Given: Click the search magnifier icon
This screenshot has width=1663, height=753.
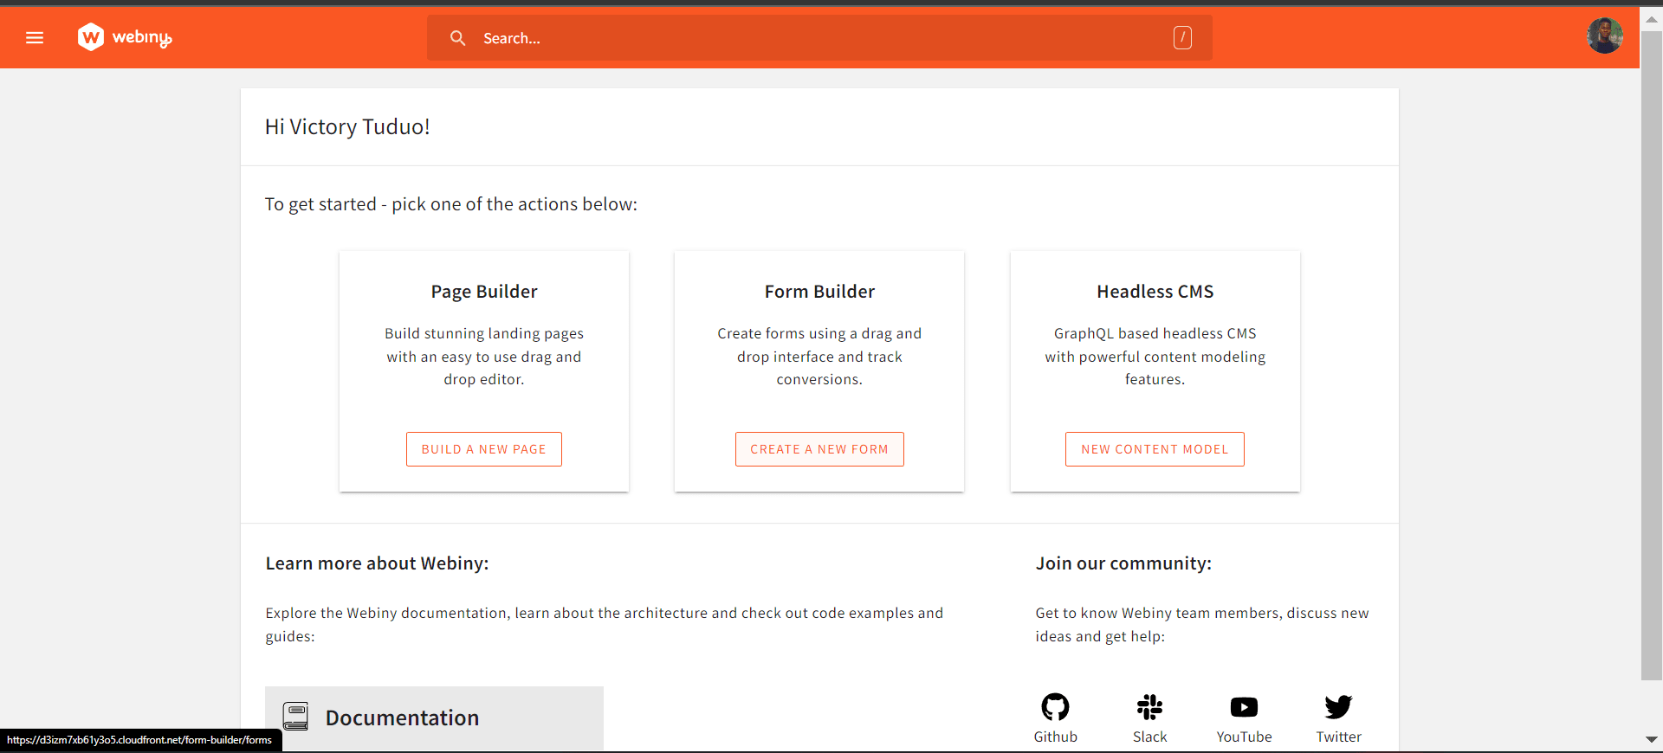Looking at the screenshot, I should pyautogui.click(x=457, y=38).
